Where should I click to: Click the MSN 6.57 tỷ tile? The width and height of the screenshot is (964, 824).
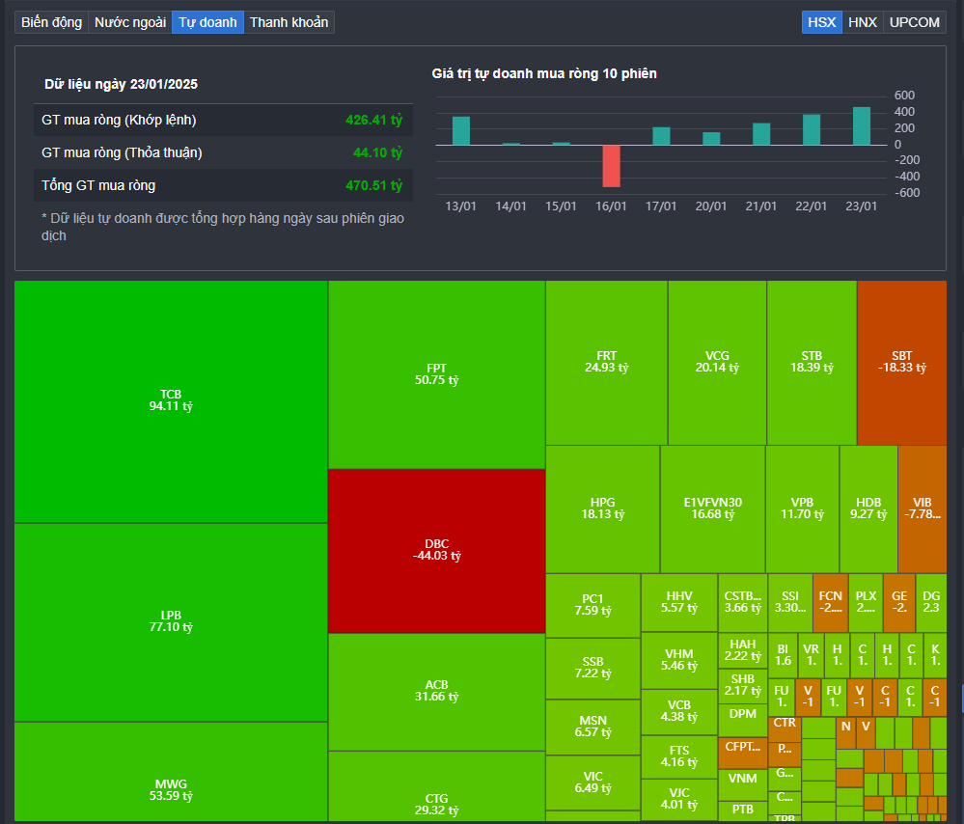(x=592, y=727)
